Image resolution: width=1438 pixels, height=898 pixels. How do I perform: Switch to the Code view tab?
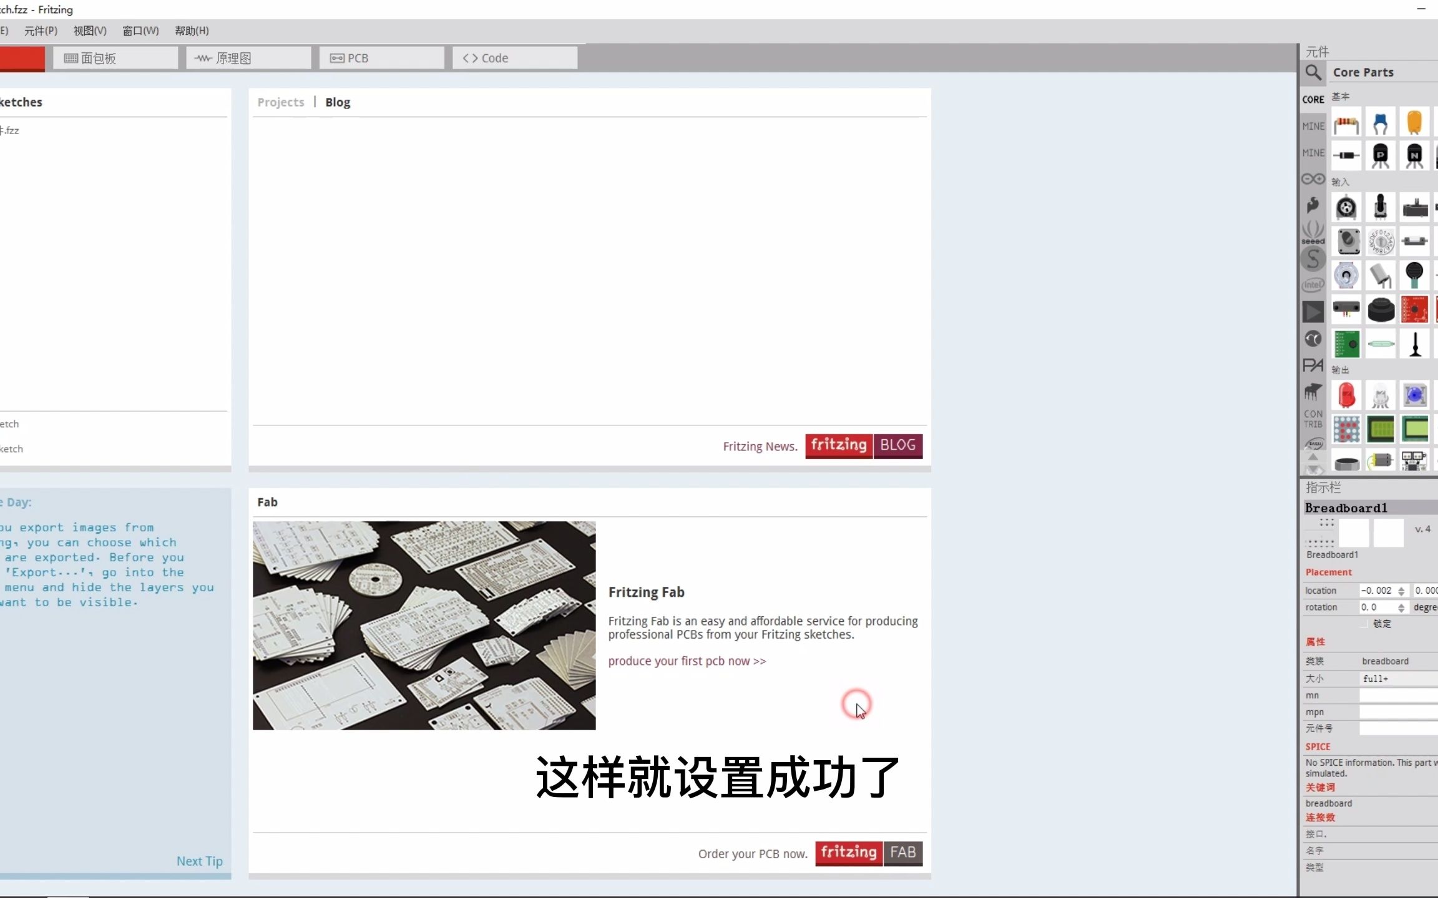pos(514,58)
